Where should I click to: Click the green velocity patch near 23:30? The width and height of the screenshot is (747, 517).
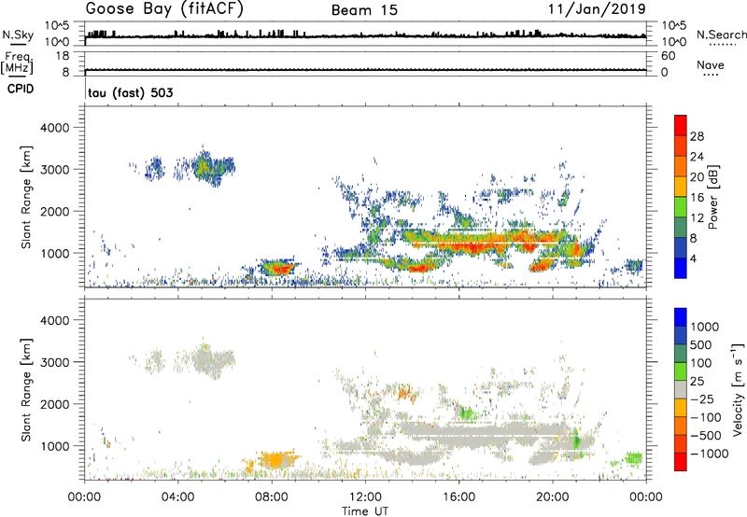pos(634,458)
